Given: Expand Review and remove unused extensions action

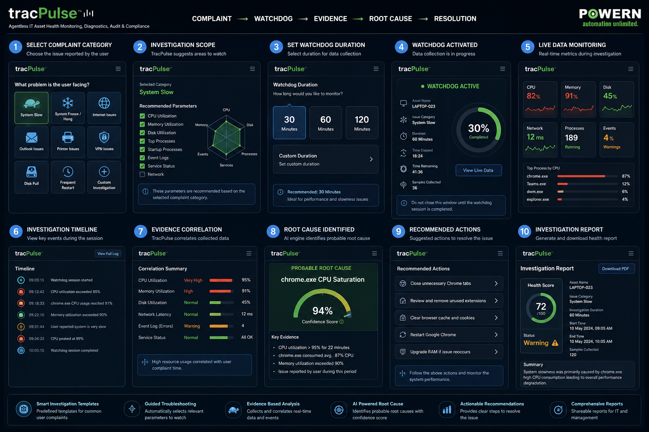Looking at the screenshot, I should tap(449, 301).
